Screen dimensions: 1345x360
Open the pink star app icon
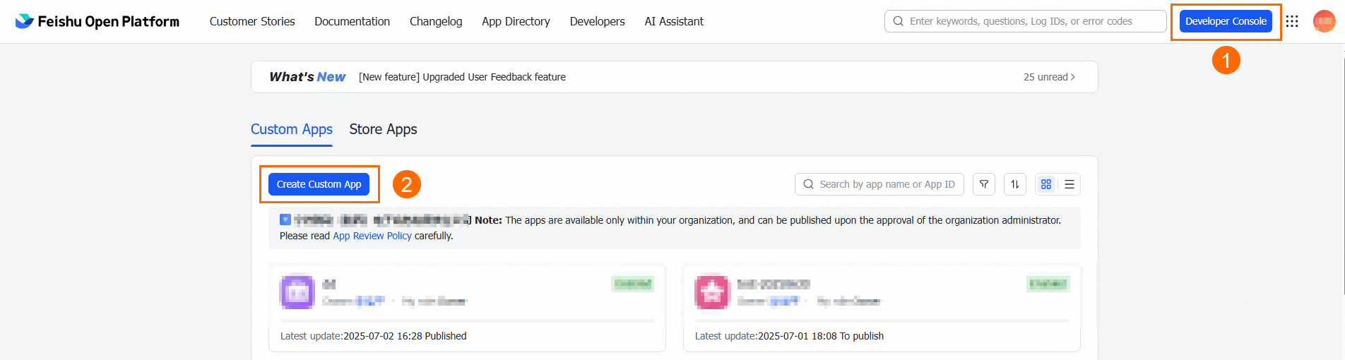(712, 292)
